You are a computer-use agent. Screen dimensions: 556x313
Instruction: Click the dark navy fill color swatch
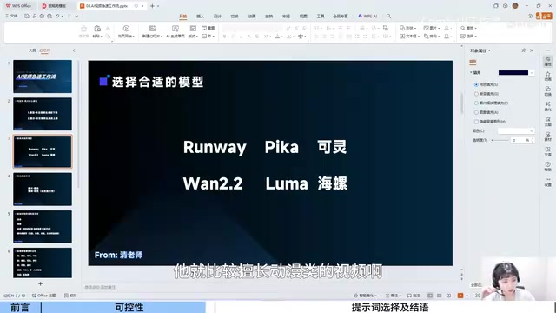coord(513,73)
